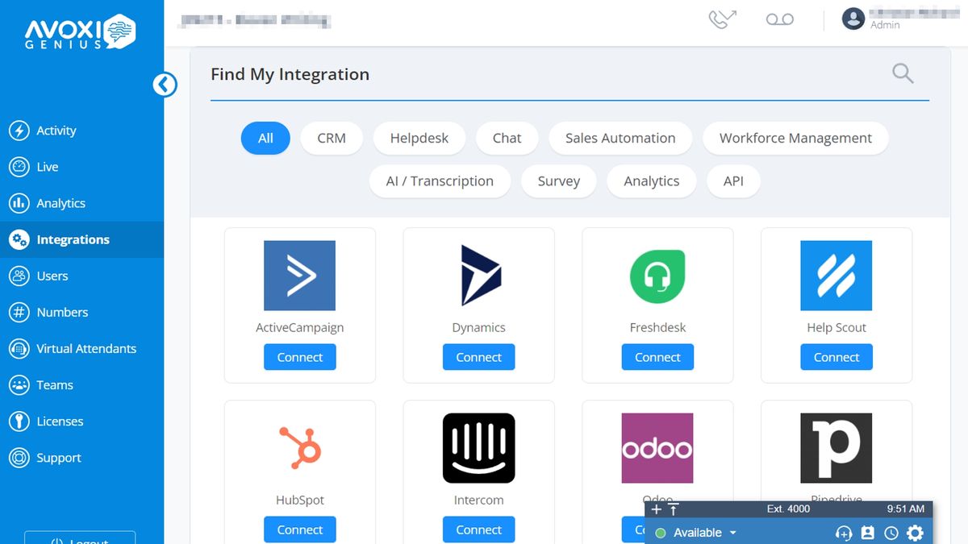
Task: Click the ActiveCampaign logo
Action: click(x=299, y=276)
